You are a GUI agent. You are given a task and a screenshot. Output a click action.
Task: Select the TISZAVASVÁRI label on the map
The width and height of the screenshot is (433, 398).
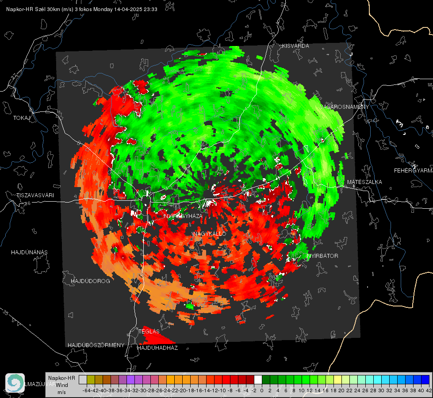click(35, 195)
